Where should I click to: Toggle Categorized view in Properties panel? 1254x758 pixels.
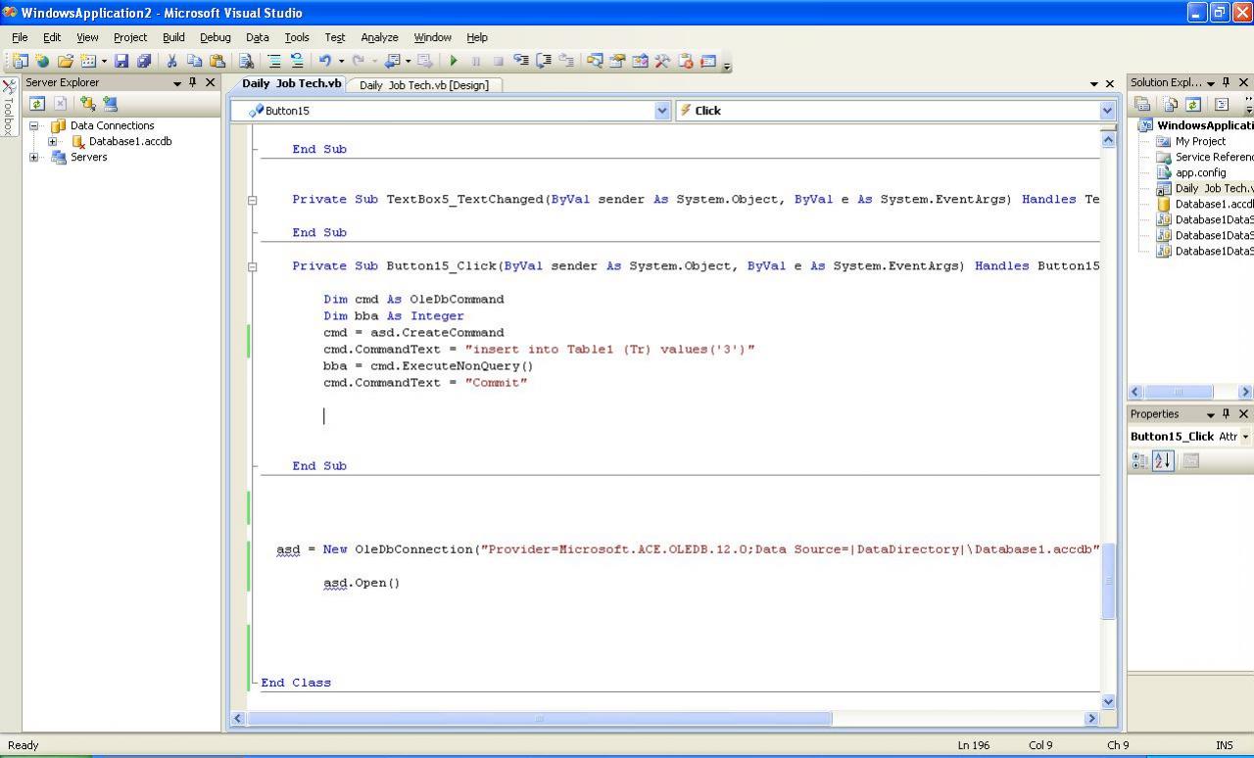tap(1140, 460)
